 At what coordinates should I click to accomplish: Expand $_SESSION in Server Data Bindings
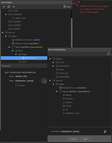(53, 66)
